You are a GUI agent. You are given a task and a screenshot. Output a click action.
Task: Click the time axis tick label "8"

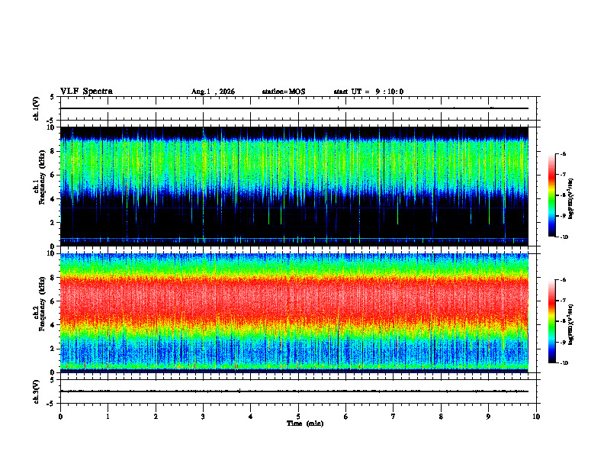[441, 417]
